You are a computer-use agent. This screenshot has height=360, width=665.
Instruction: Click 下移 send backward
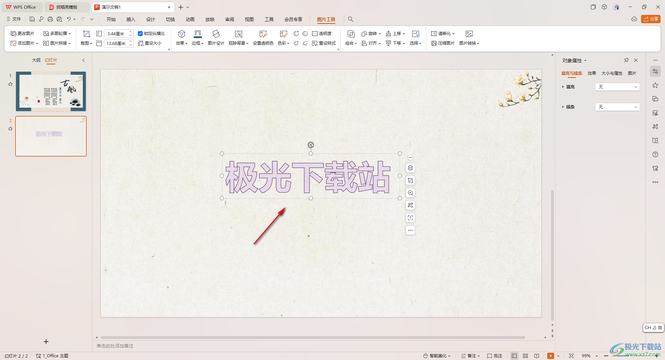(x=395, y=43)
